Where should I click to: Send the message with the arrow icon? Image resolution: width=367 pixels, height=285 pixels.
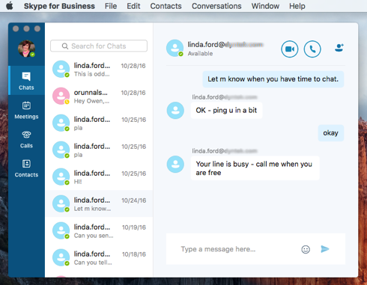pyautogui.click(x=325, y=249)
